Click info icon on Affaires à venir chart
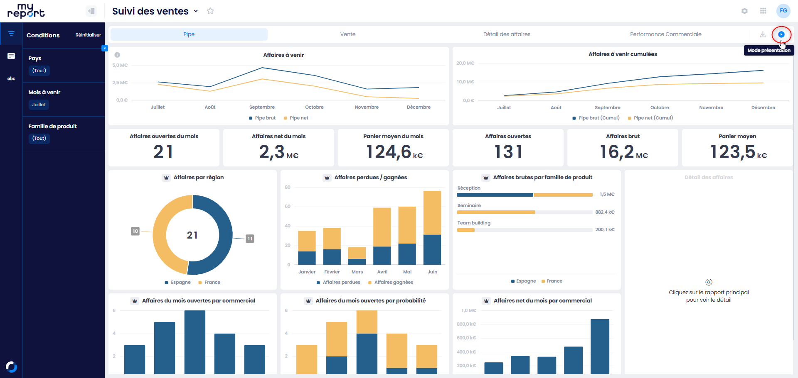This screenshot has width=798, height=378. [x=117, y=55]
